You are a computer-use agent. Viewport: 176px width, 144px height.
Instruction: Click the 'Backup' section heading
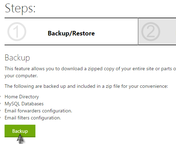[17, 58]
